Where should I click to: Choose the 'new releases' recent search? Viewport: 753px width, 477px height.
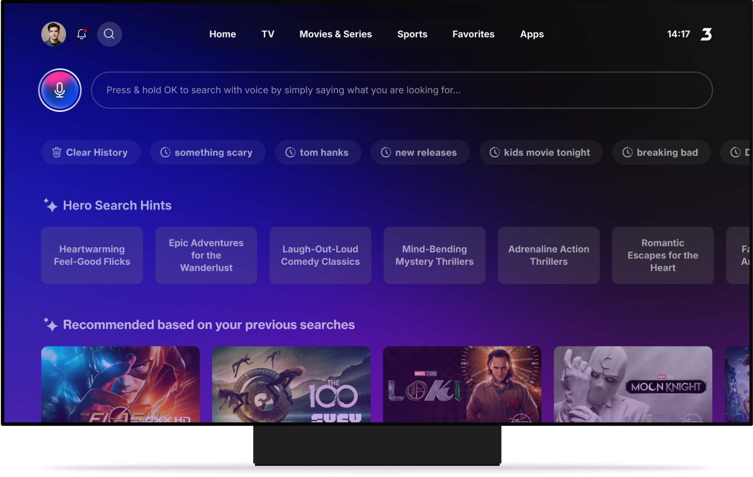pos(420,152)
